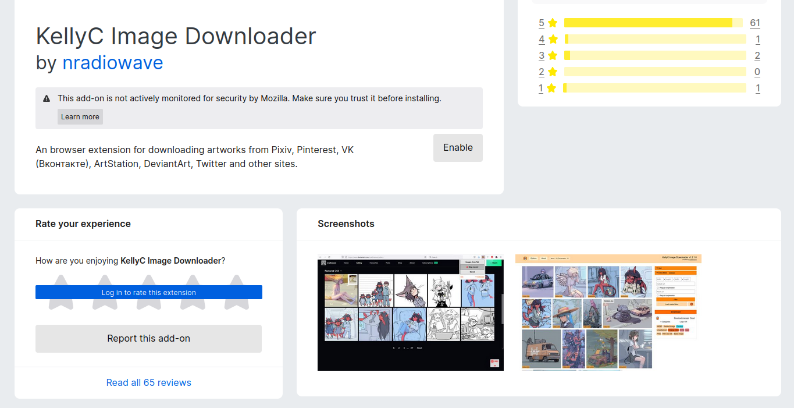Click the three-star rating bar
This screenshot has width=794, height=408.
[x=655, y=55]
